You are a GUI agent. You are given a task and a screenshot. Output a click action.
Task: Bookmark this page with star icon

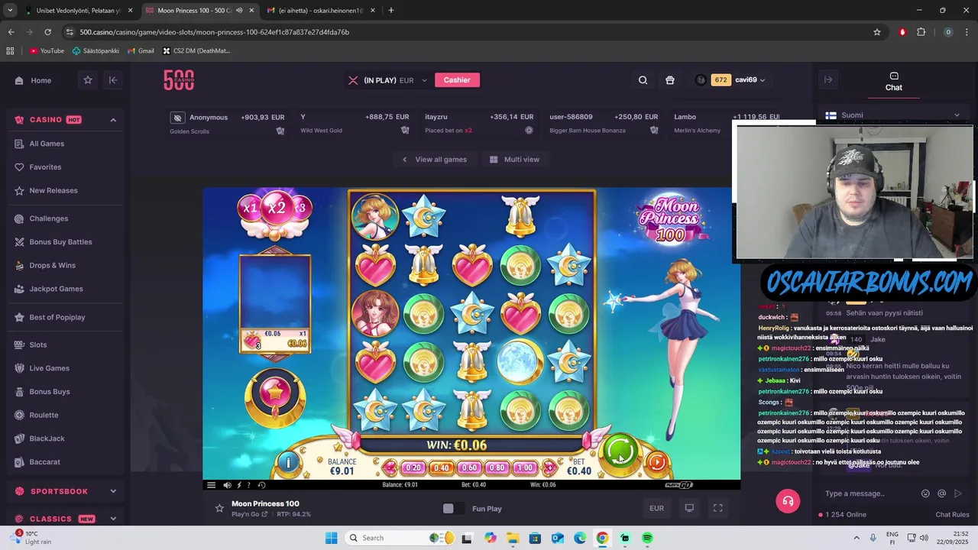pos(877,32)
